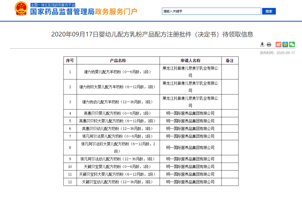302x198 pixels.
Task: Click the 序号 column header
Action: click(70, 61)
